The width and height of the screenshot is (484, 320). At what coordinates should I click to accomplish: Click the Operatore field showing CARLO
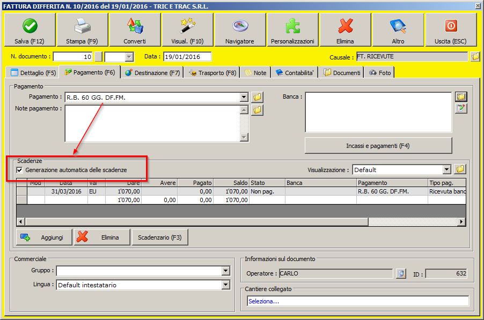click(x=336, y=273)
